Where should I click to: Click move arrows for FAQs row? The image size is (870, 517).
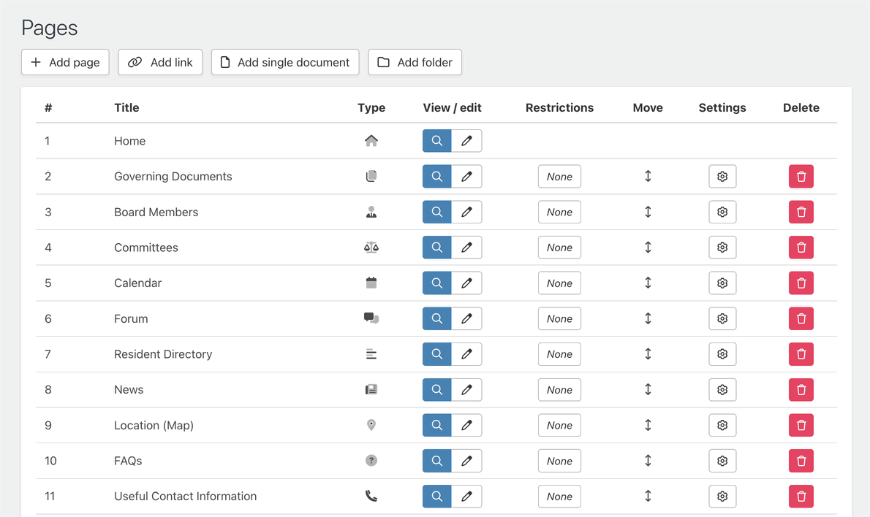tap(648, 461)
